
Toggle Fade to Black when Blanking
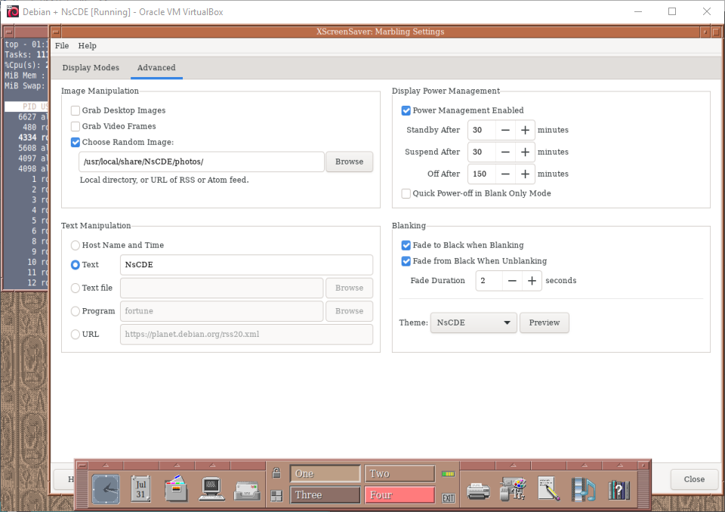point(406,245)
